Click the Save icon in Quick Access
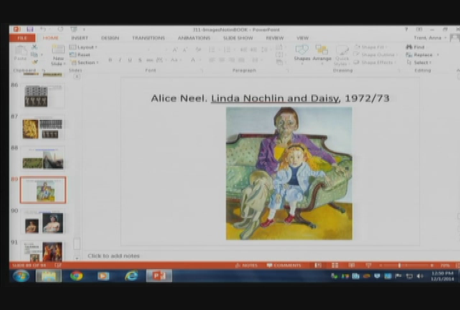This screenshot has width=460, height=310. click(30, 29)
